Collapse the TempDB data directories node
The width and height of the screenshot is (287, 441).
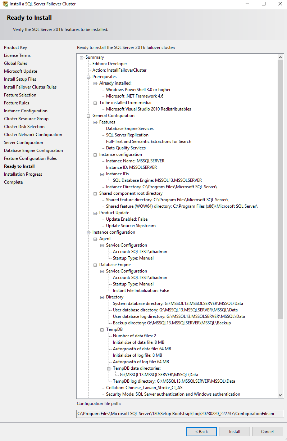(109, 368)
